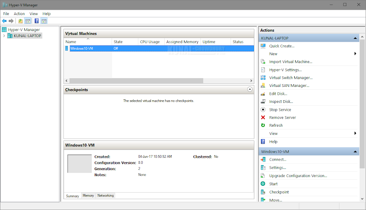Click the Upgrade Configuration Version label
The height and width of the screenshot is (210, 366).
298,176
